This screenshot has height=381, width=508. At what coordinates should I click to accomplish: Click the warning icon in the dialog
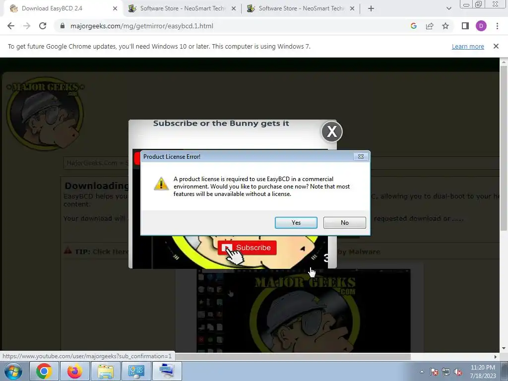pyautogui.click(x=161, y=184)
